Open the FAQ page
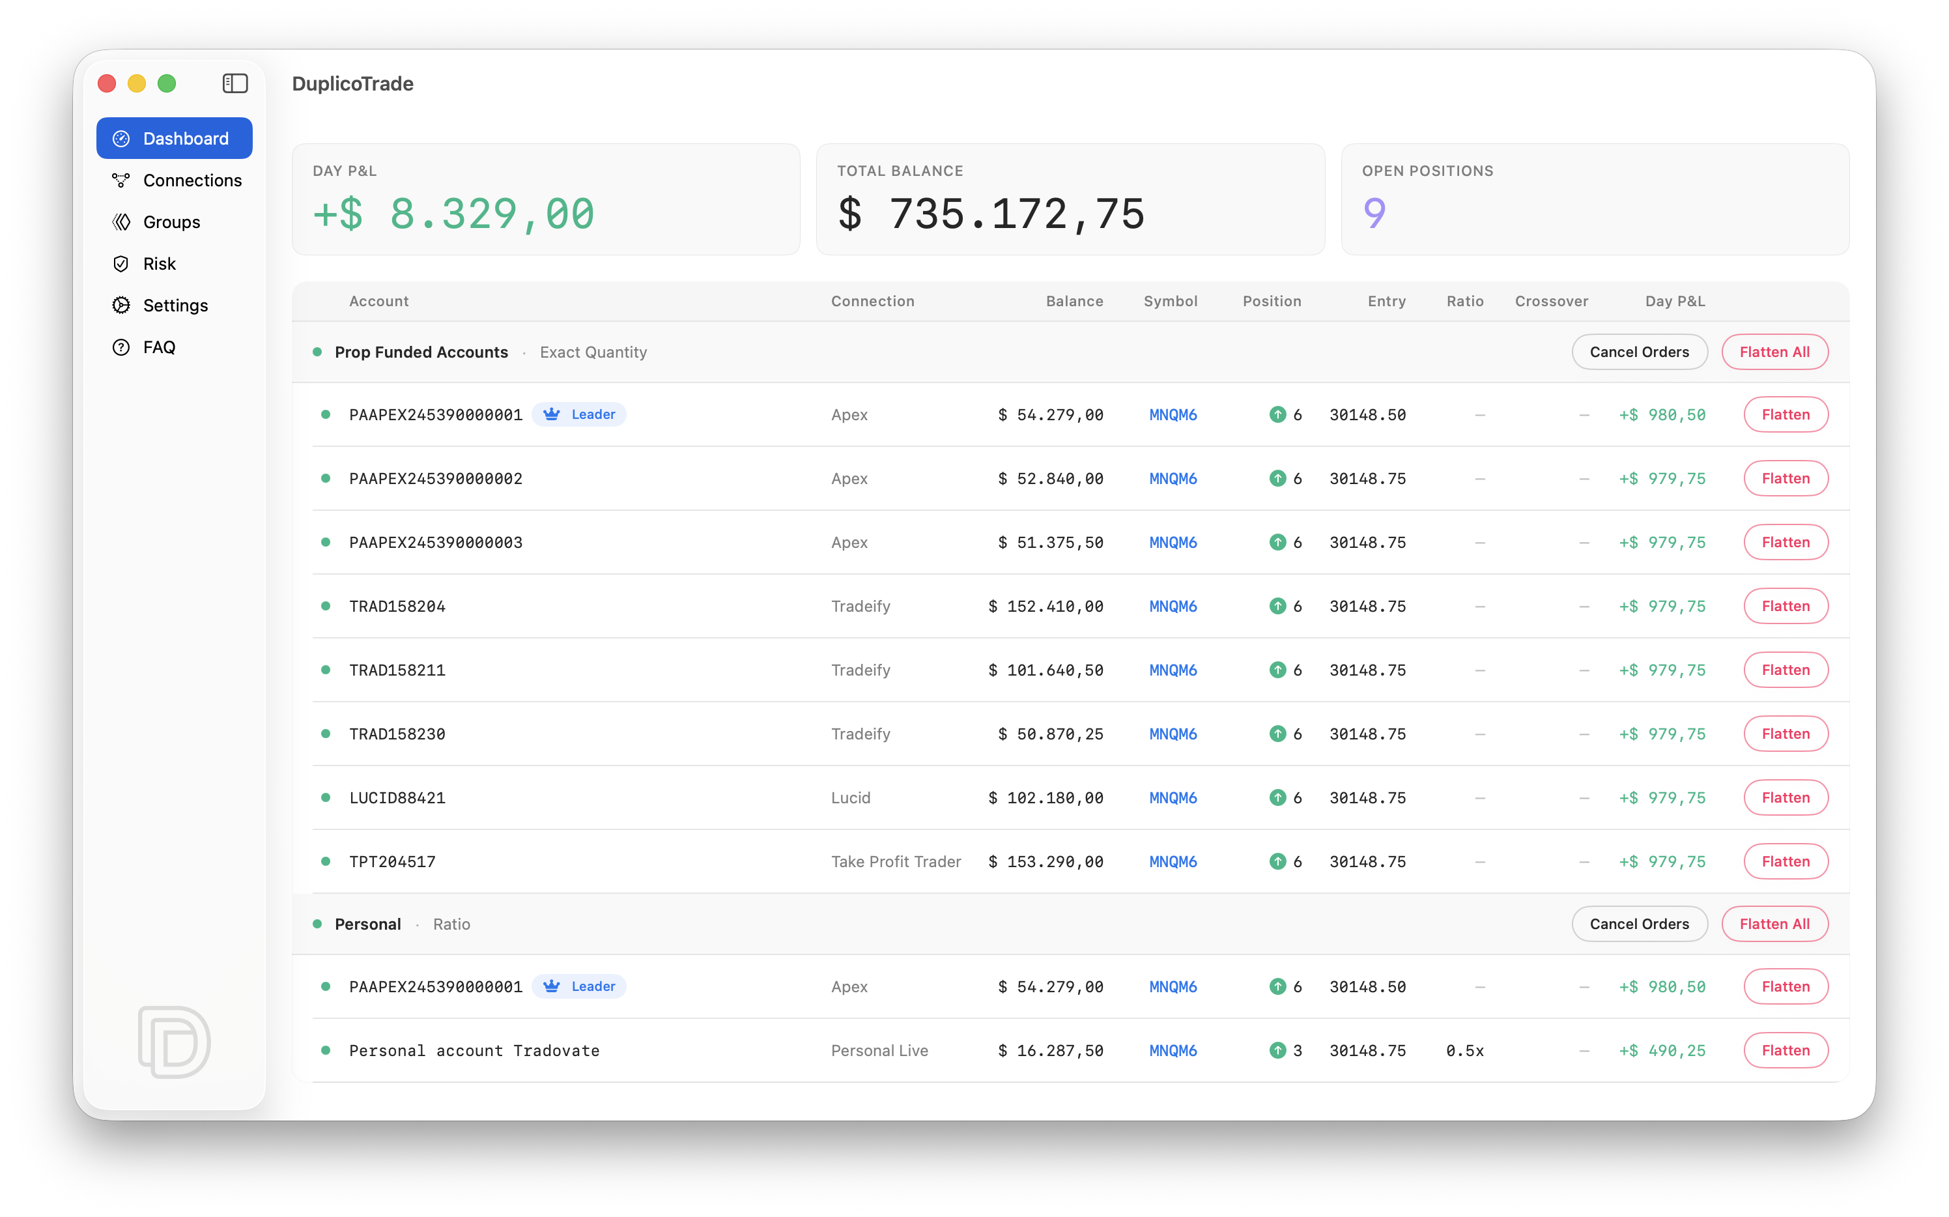1949x1217 pixels. (x=174, y=347)
